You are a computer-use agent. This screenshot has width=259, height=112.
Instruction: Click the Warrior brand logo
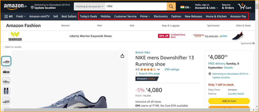pos(15,36)
